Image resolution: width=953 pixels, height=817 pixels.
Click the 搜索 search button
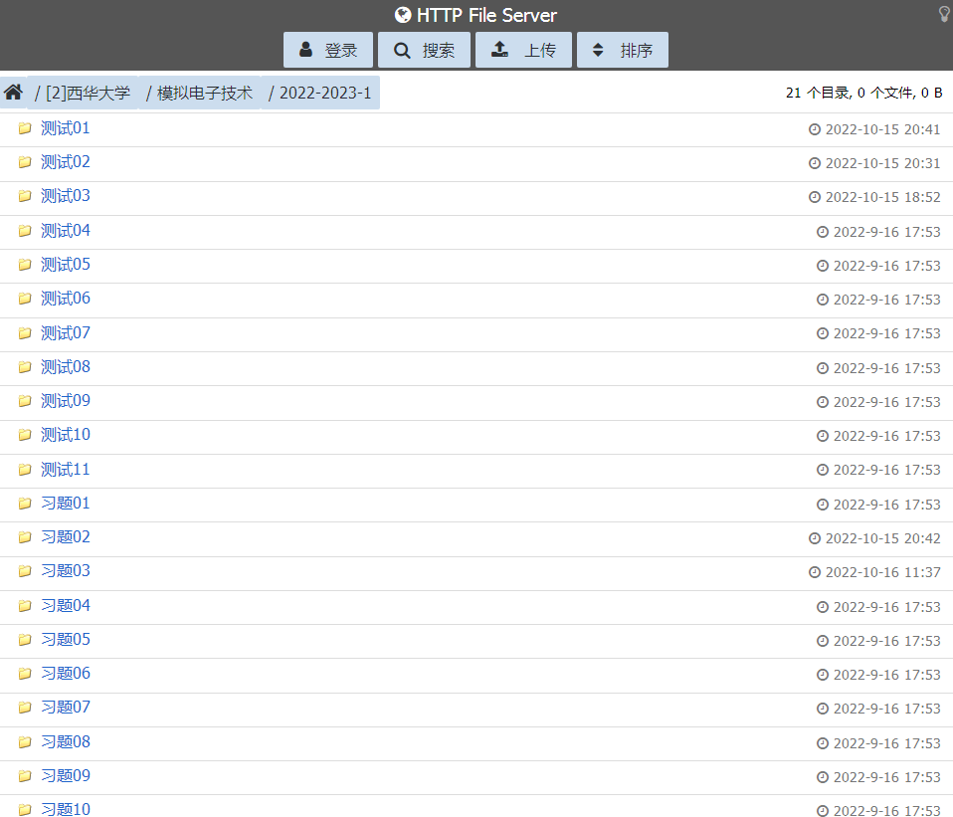click(424, 50)
